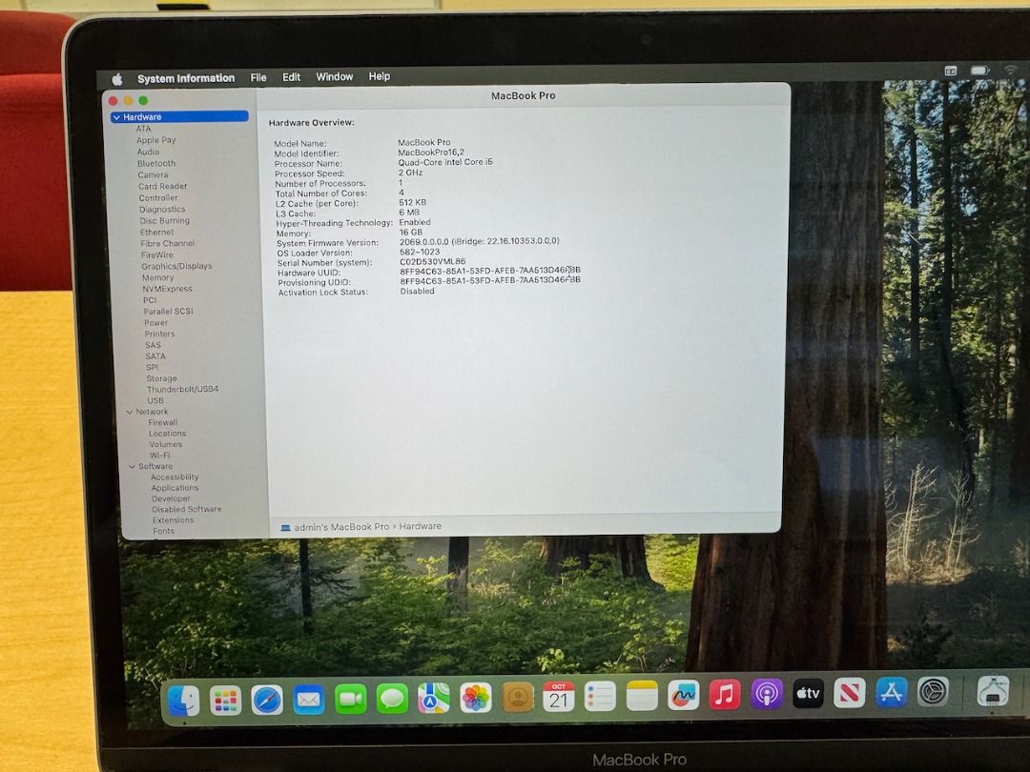Open Launchpad from the Dock
Image resolution: width=1030 pixels, height=772 pixels.
225,701
